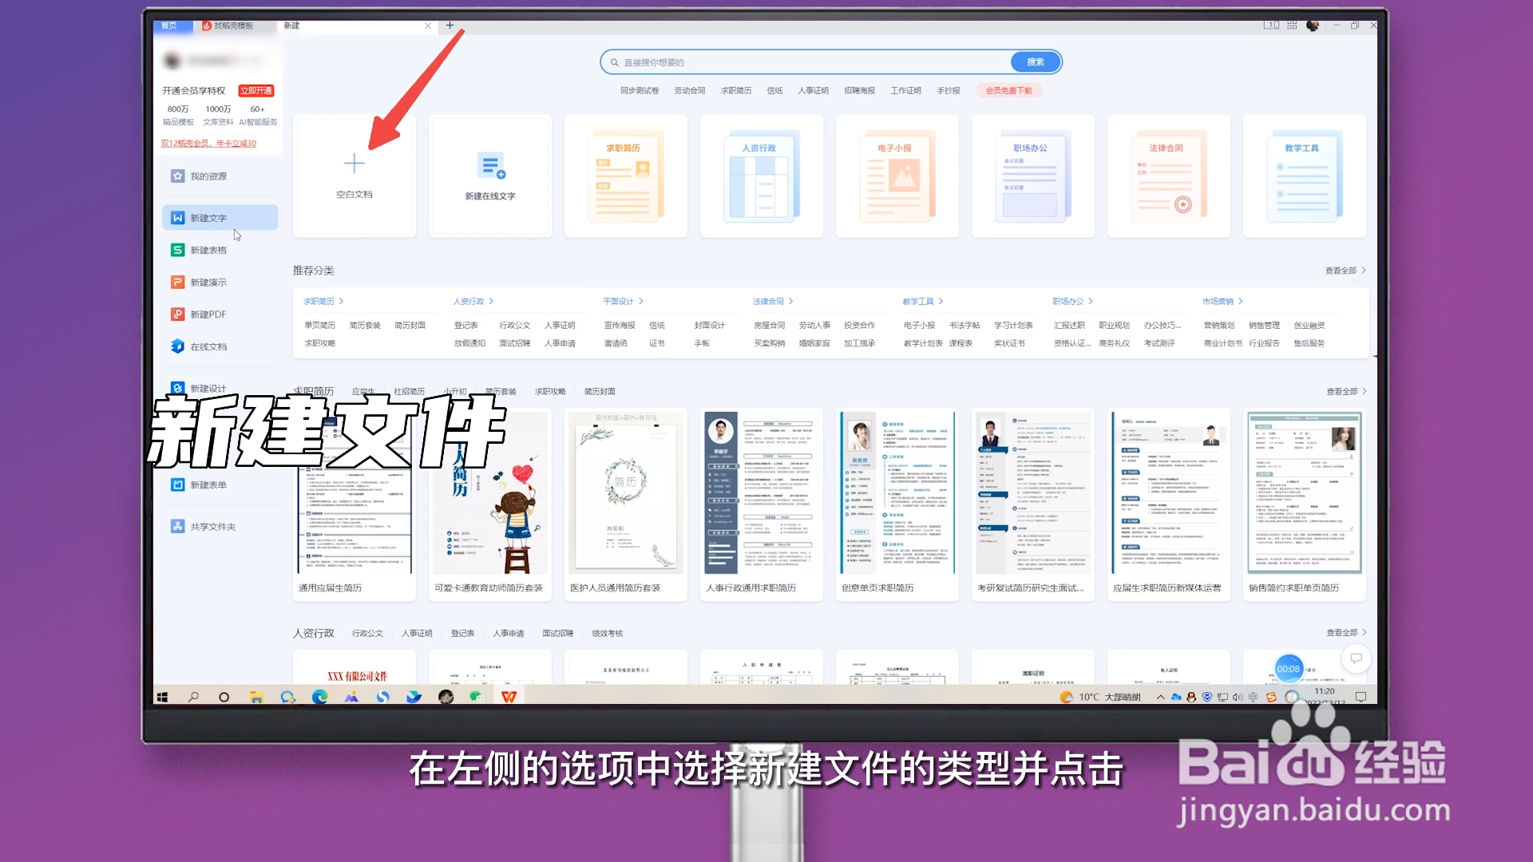Viewport: 1533px width, 862px height.
Task: Click 查看全部 beside 推荐分类
Action: click(x=1345, y=271)
